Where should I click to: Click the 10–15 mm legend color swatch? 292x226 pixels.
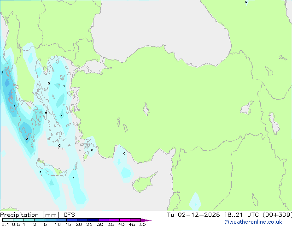61,220
